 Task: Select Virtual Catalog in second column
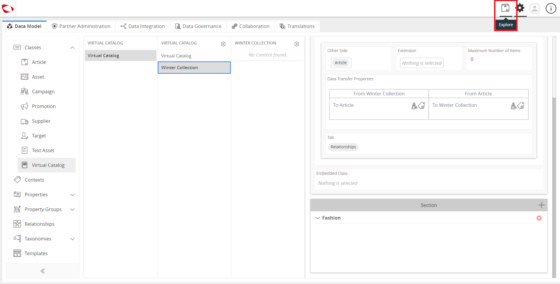coord(194,56)
